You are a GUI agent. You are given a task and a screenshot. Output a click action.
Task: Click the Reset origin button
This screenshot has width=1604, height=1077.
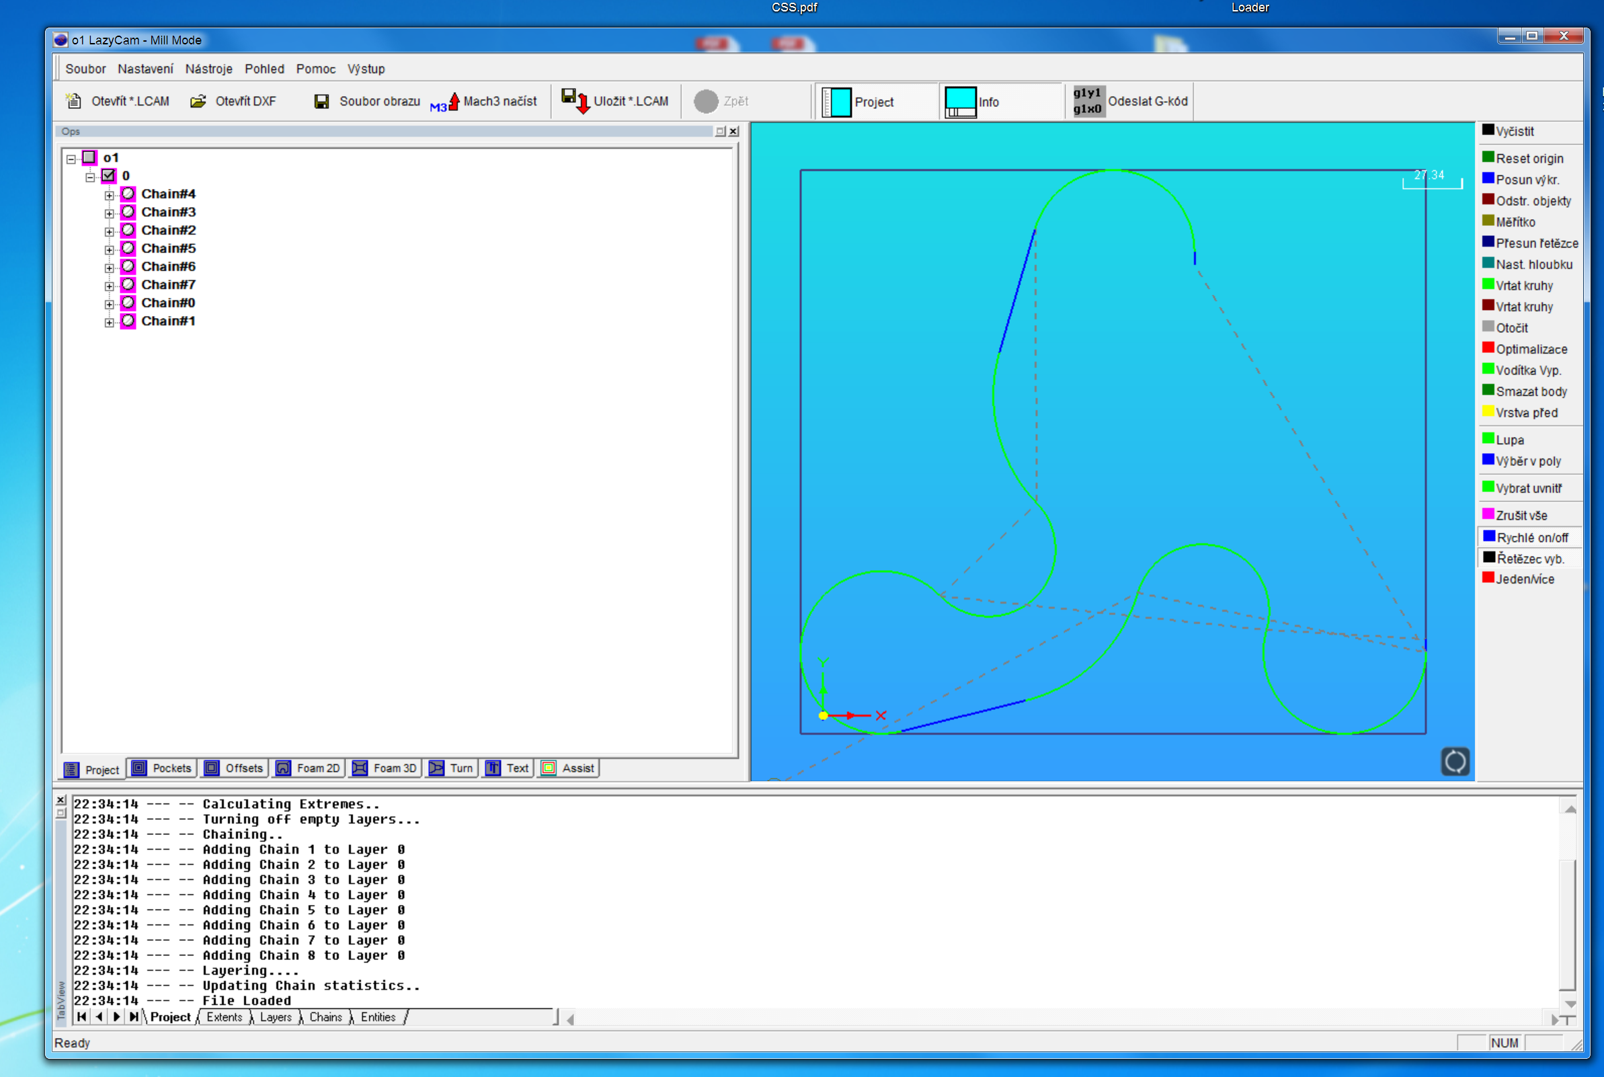(x=1529, y=159)
